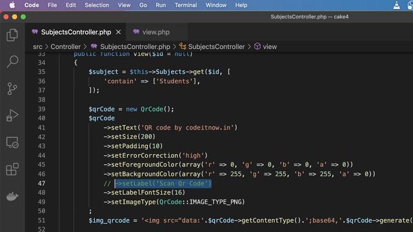Viewport: 413px width, 232px height.
Task: Click on $img_qrcode variable
Action: [x=109, y=220]
